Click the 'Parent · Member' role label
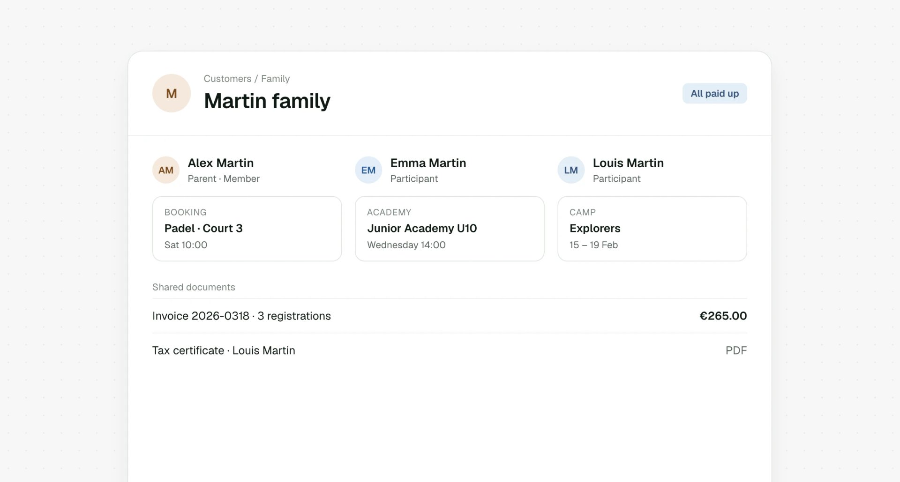 pos(224,178)
